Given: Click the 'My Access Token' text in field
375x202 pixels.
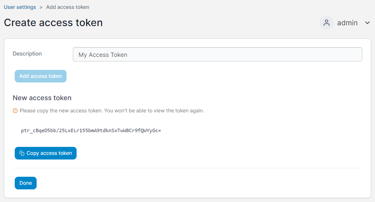Looking at the screenshot, I should coord(103,55).
